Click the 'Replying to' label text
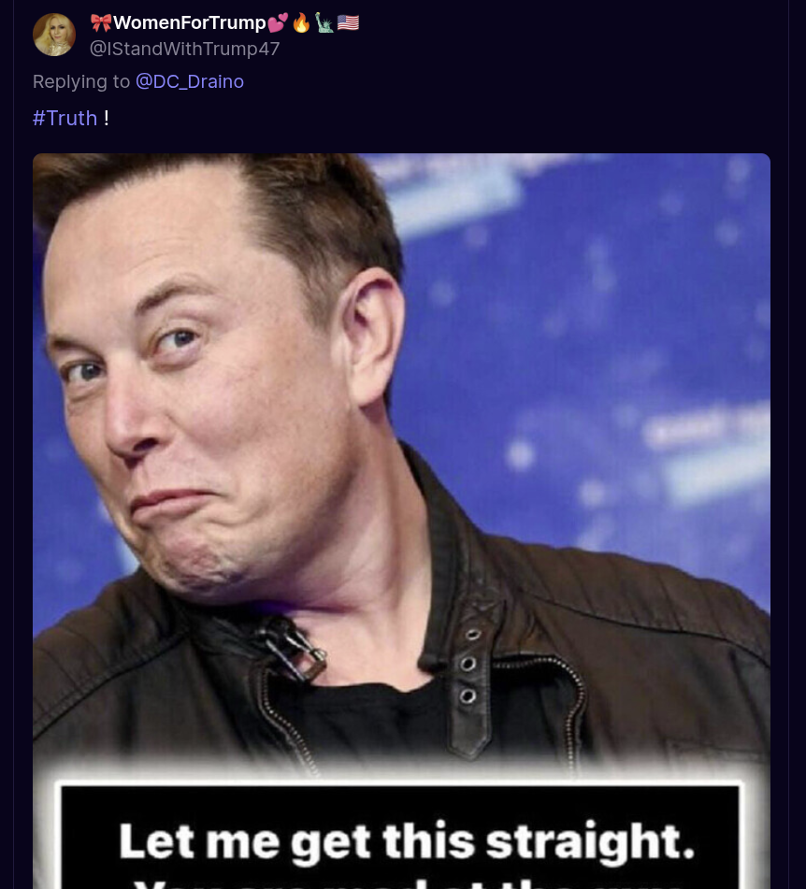The height and width of the screenshot is (889, 806). [x=81, y=81]
